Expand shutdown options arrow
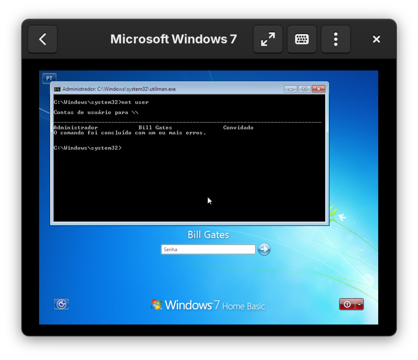Screen dimensions: 418x360 tap(359, 304)
